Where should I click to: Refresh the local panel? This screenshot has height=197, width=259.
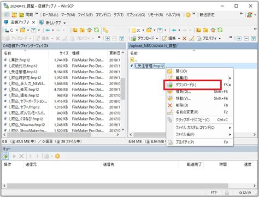click(97, 30)
